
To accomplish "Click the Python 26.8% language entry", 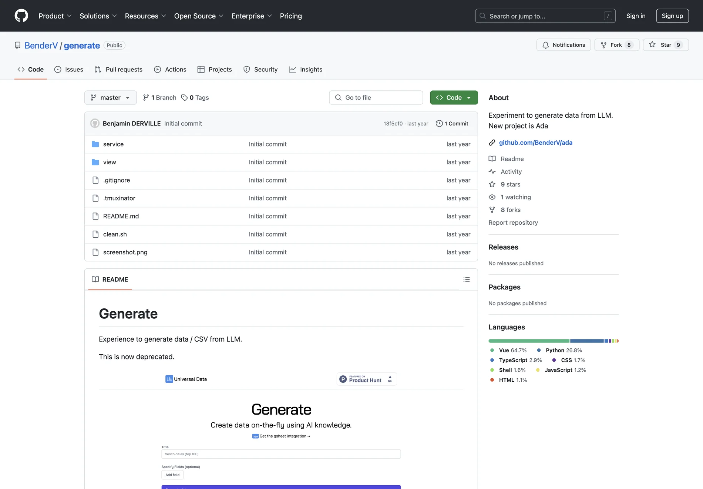I will tap(559, 351).
